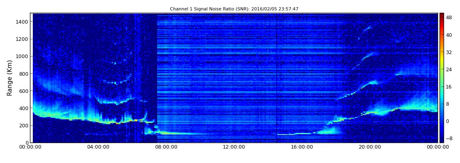The height and width of the screenshot is (163, 460).
Task: Click the 1400 range tick label
Action: tap(22, 22)
